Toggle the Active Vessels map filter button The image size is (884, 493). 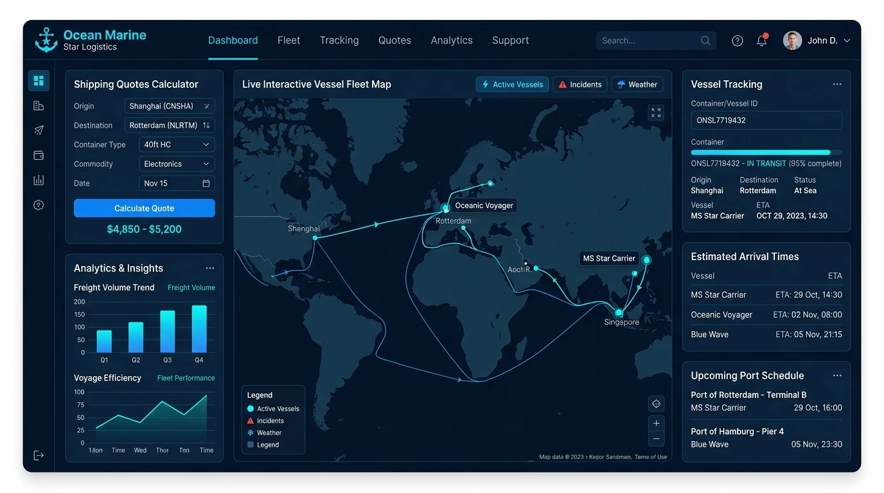[x=512, y=84]
